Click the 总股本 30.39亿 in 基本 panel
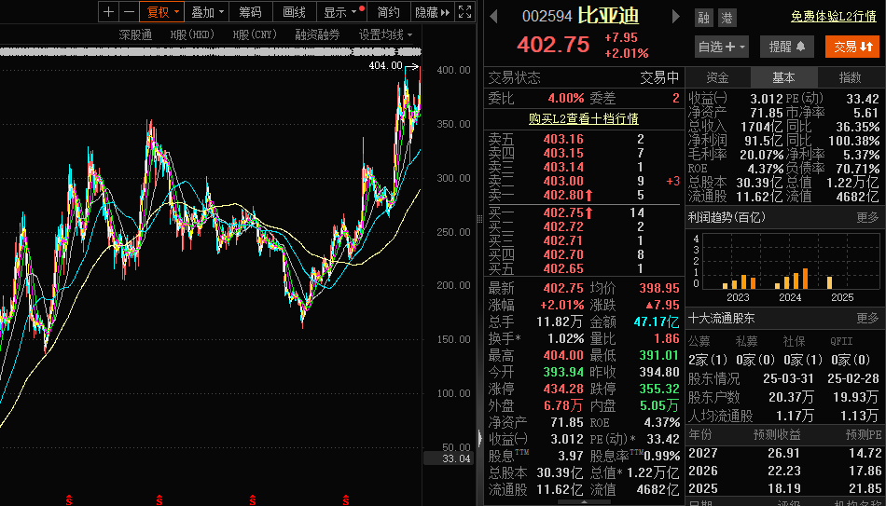This screenshot has width=886, height=506. (759, 183)
